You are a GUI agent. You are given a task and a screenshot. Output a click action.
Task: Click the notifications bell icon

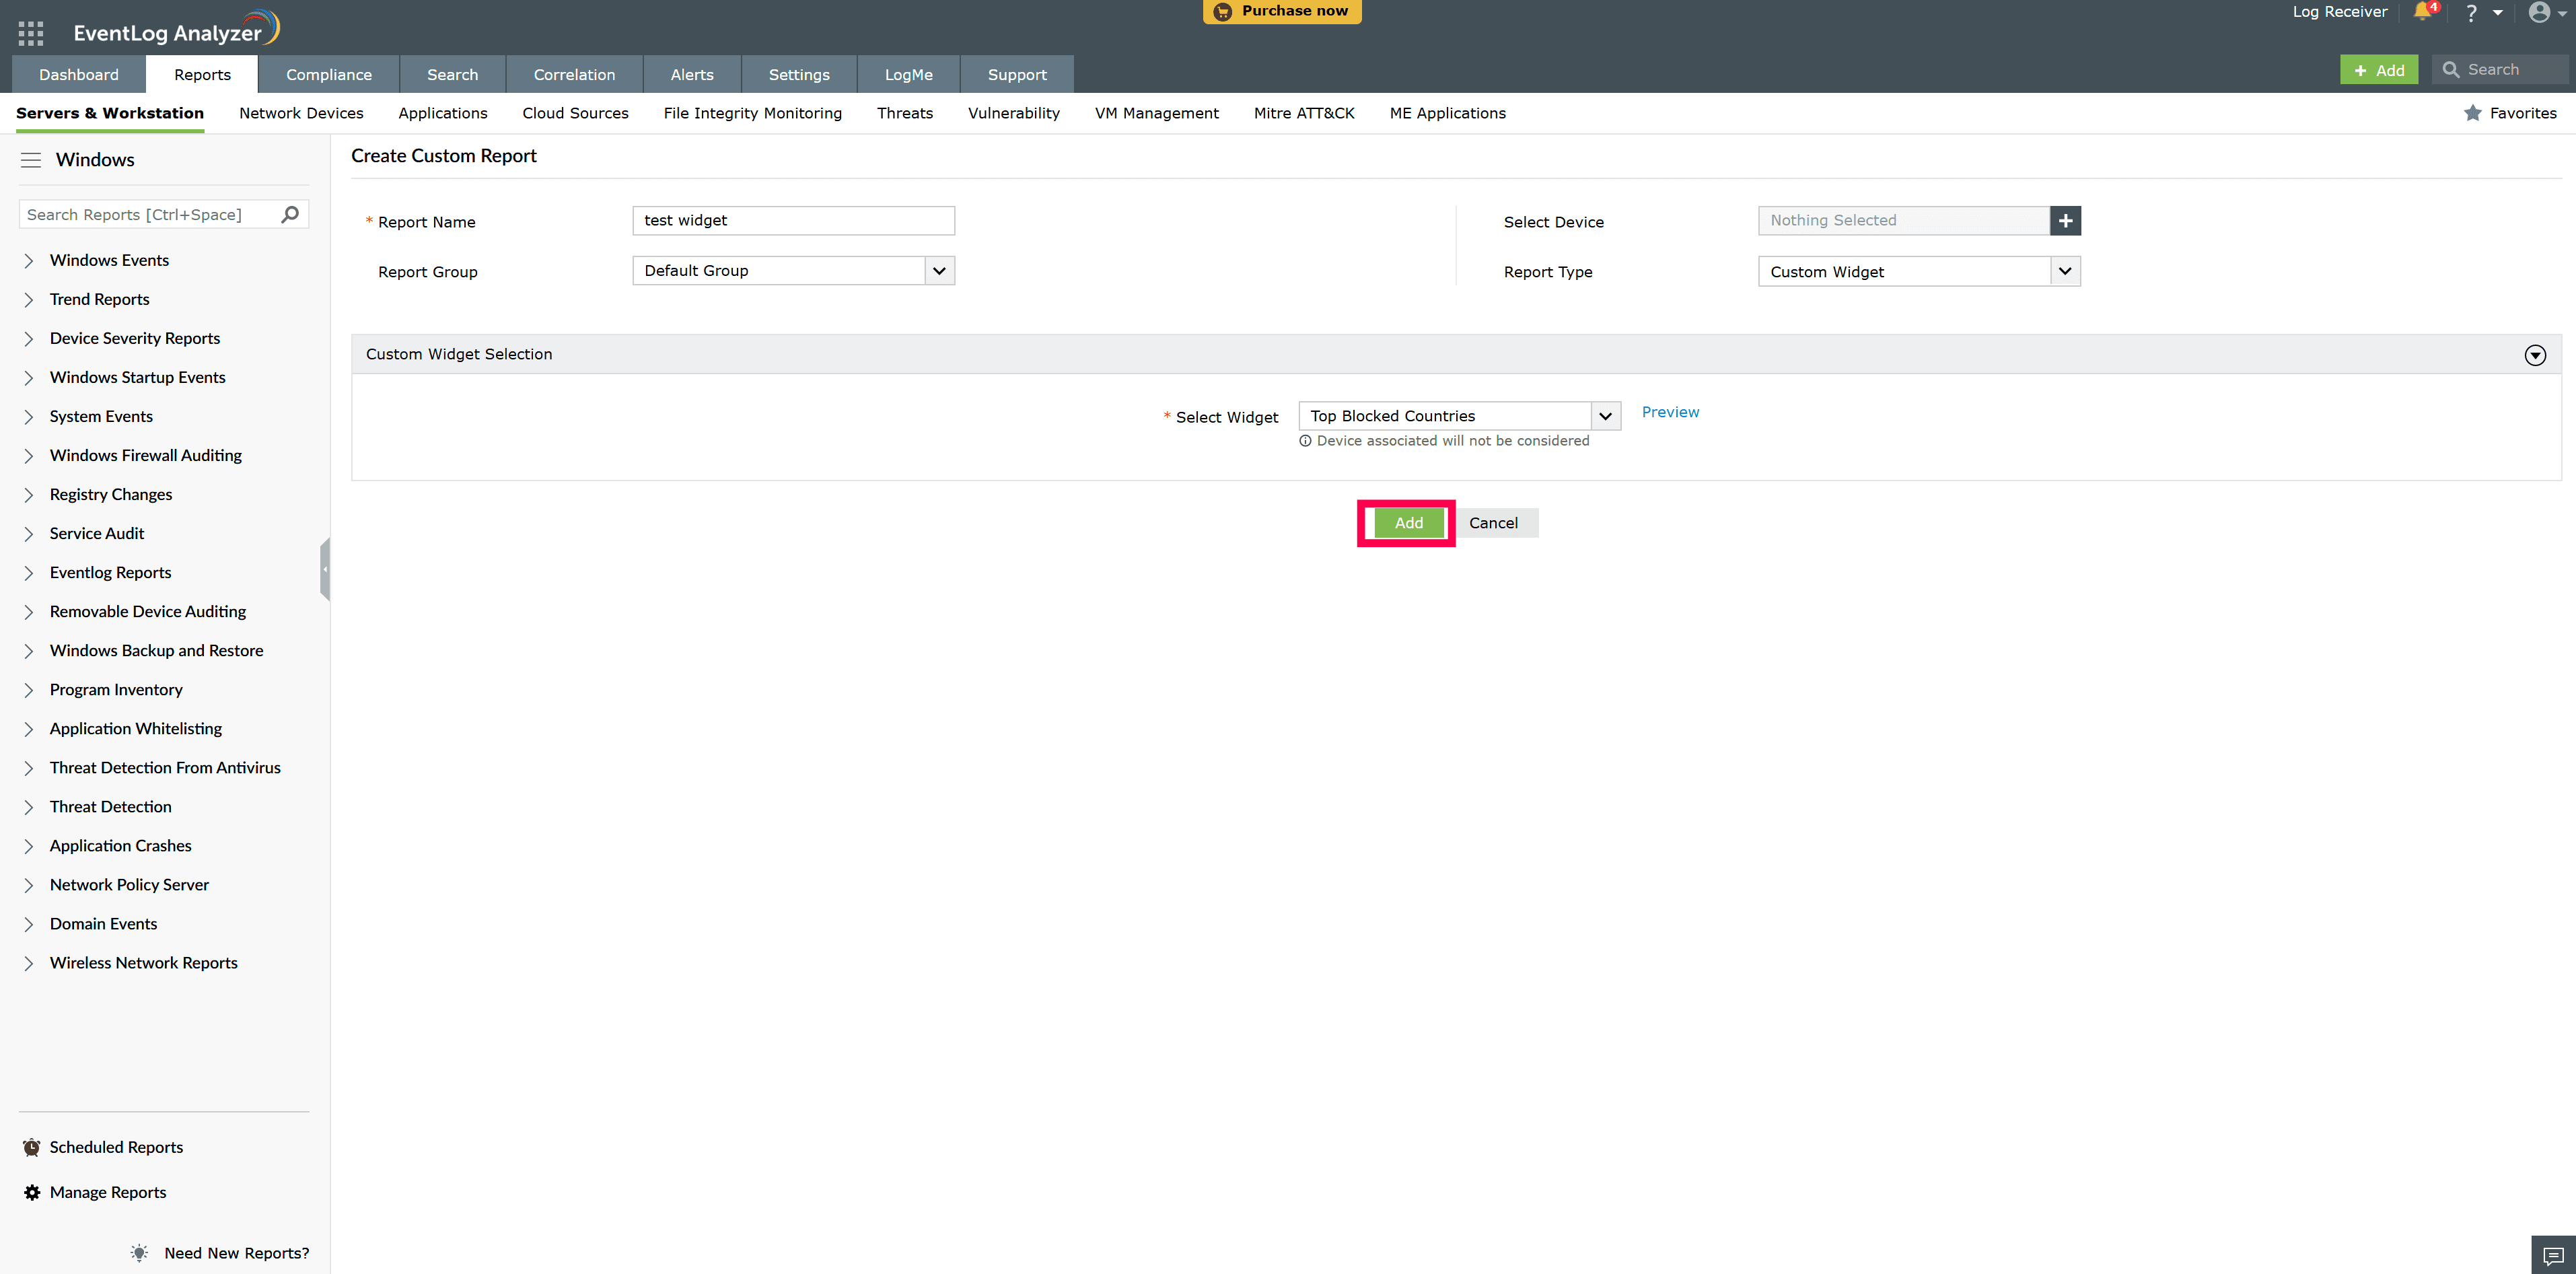tap(2421, 12)
